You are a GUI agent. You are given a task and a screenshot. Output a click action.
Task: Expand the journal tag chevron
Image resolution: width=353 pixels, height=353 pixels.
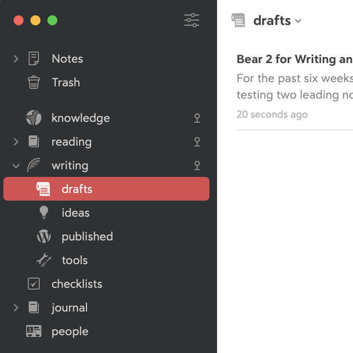[16, 308]
